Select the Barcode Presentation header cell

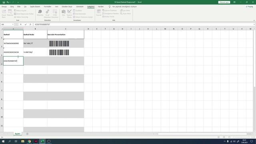(66, 34)
